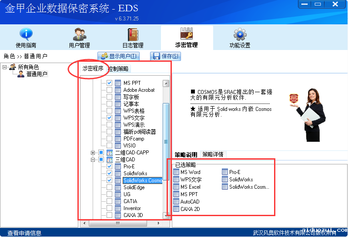The image size is (348, 237).
Task: Click tree vertical scrollbar down arrow
Action: click(x=166, y=215)
